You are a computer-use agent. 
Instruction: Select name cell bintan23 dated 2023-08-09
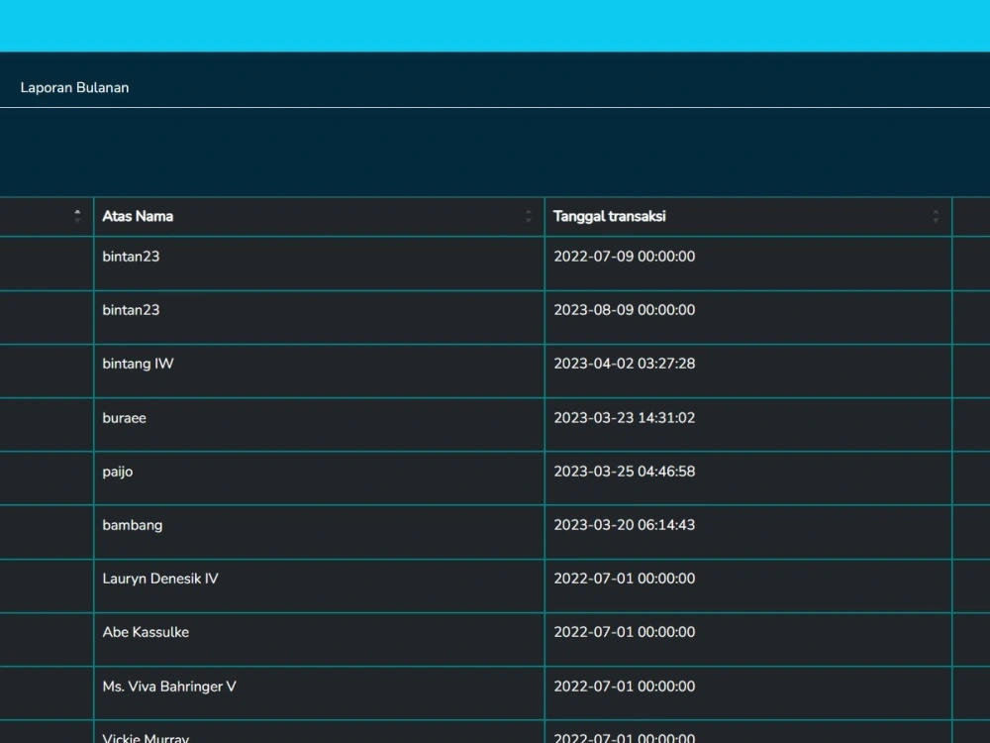319,318
